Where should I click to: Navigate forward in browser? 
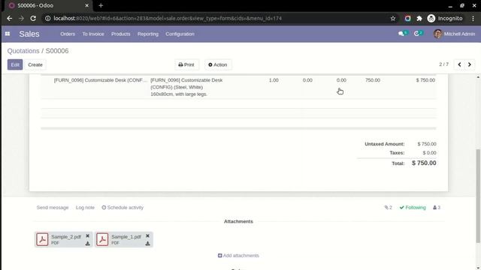21,18
